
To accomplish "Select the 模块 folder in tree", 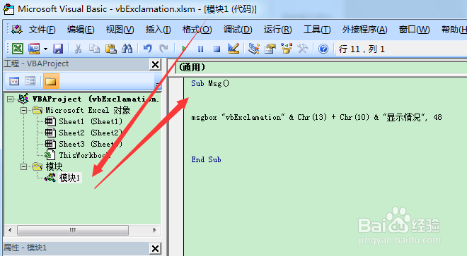I will click(x=54, y=166).
